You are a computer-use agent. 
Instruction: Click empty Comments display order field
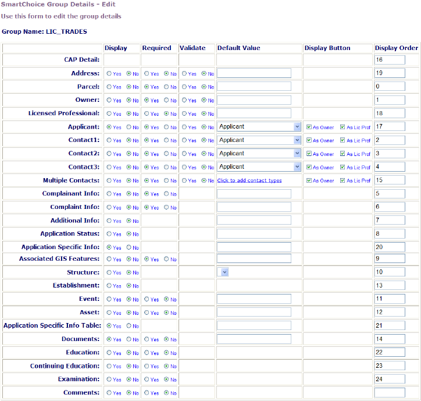390,392
